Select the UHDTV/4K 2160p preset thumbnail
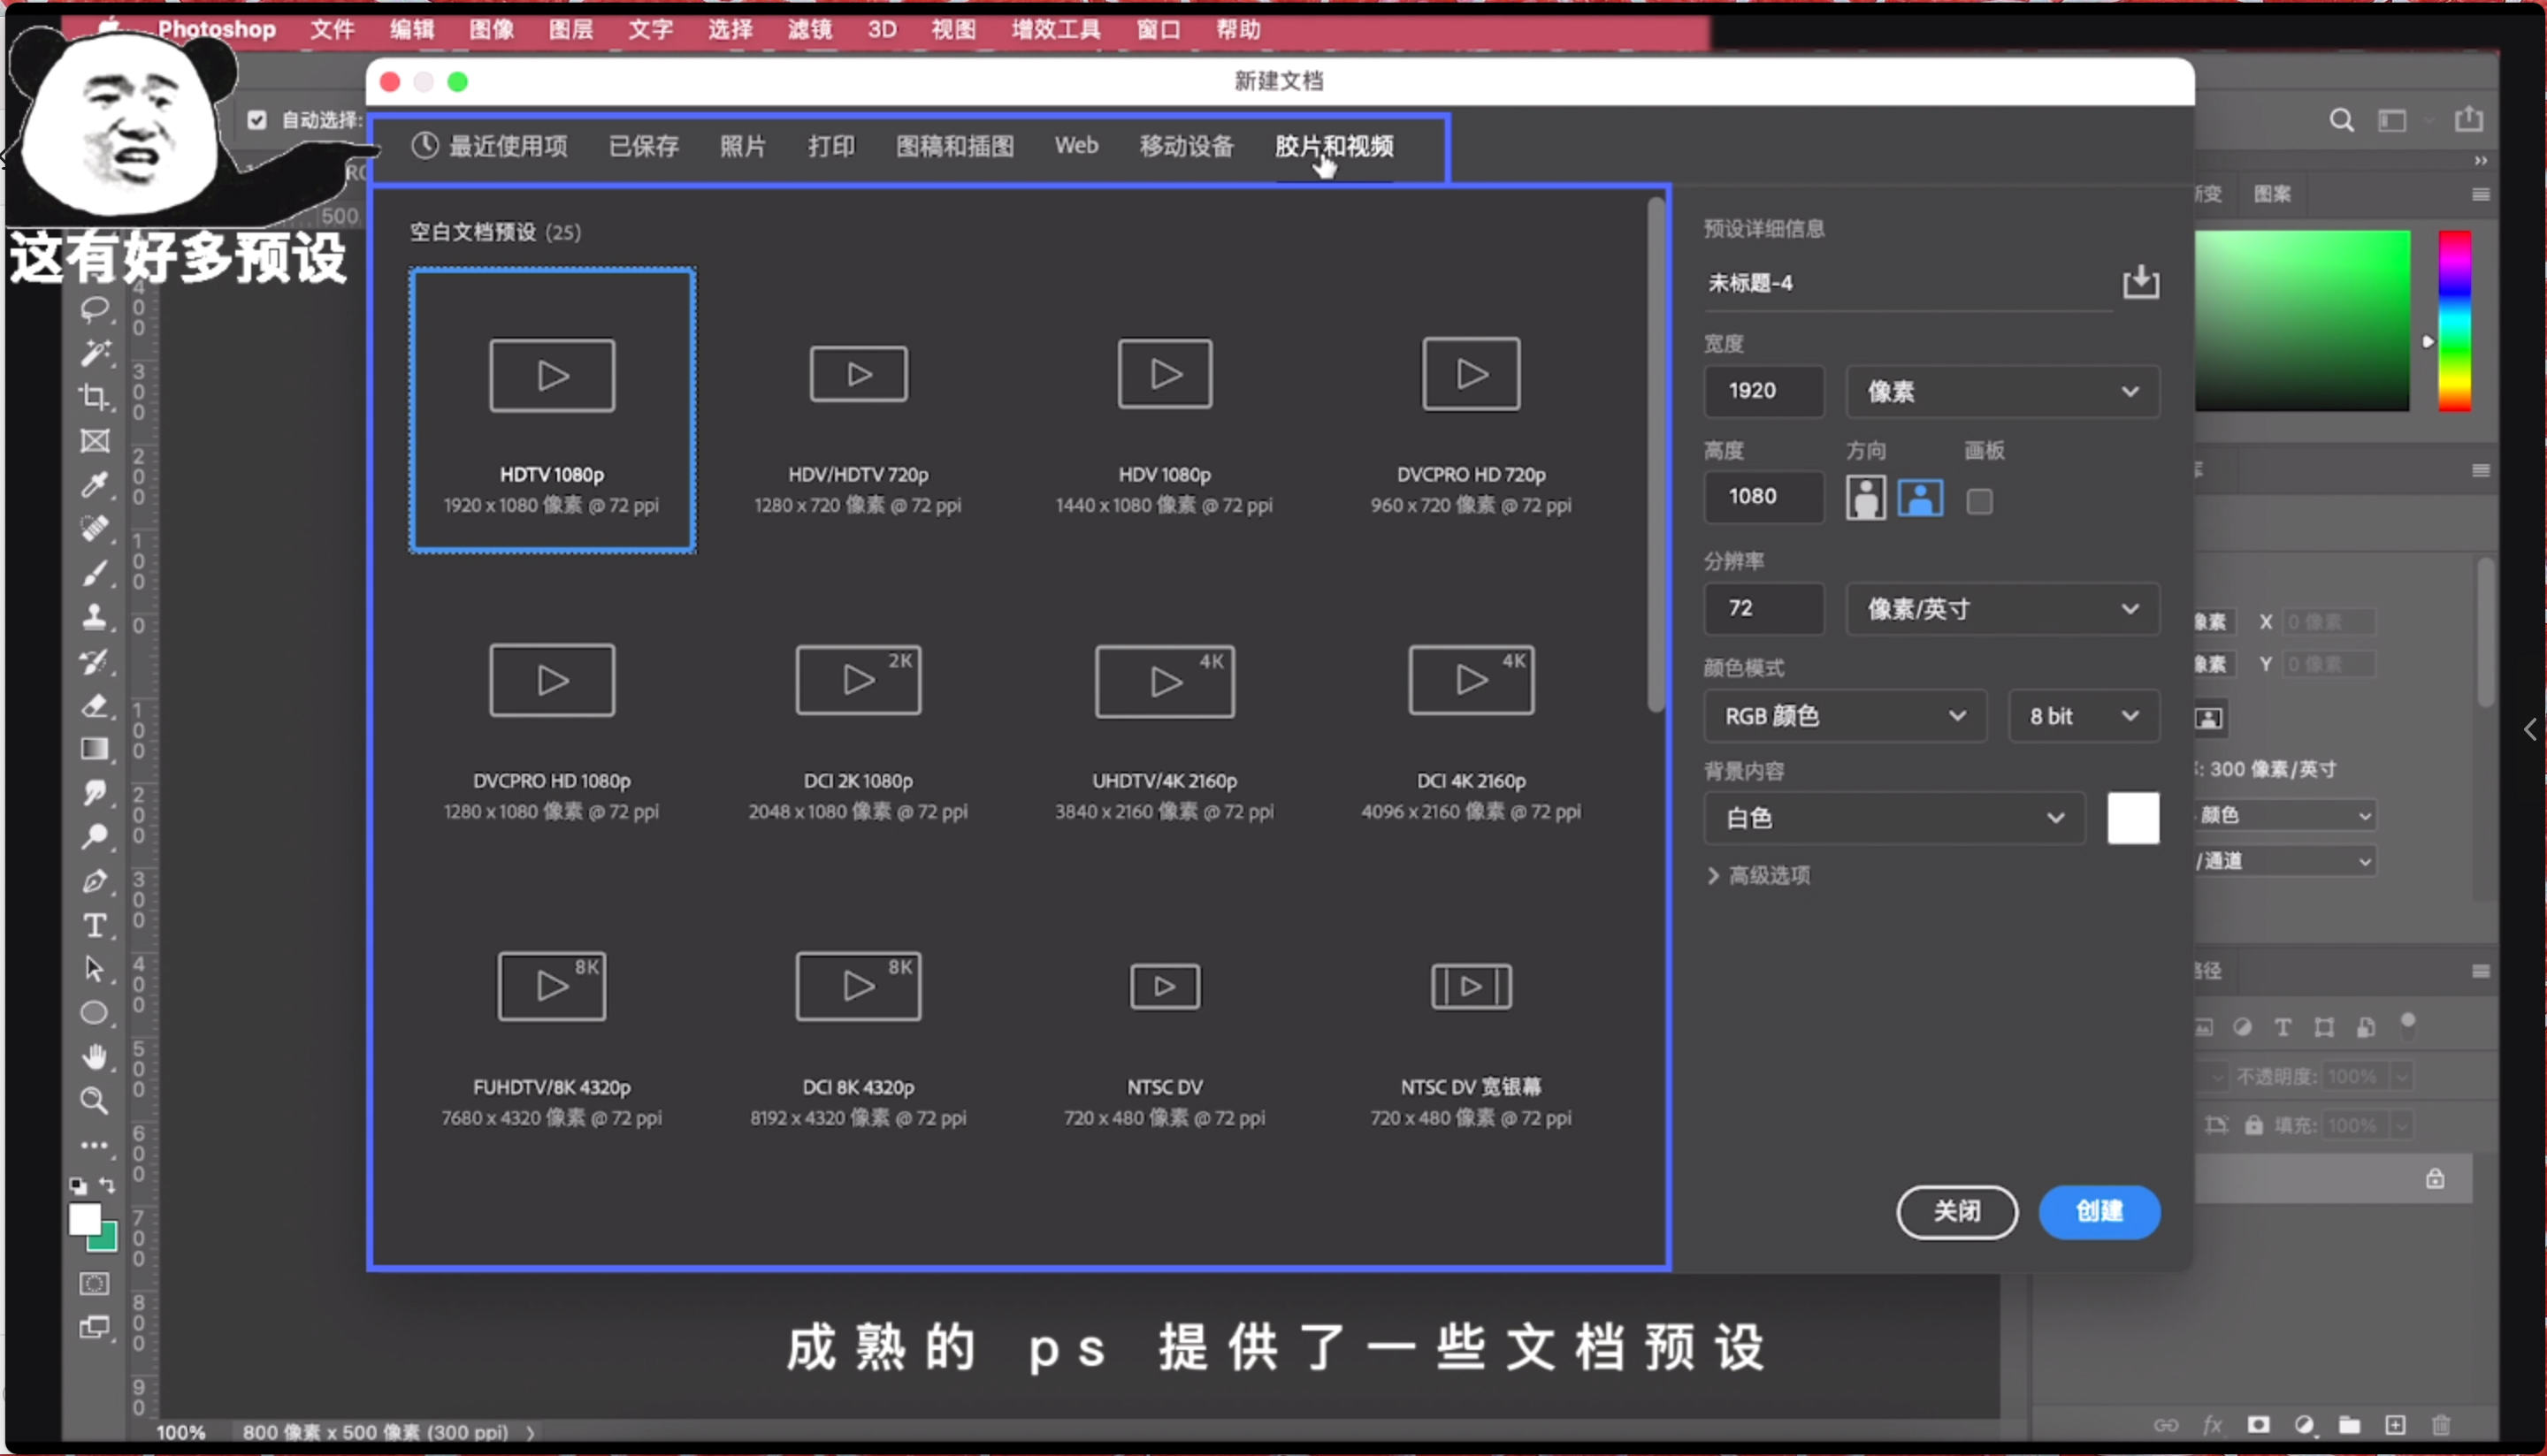 pos(1164,681)
